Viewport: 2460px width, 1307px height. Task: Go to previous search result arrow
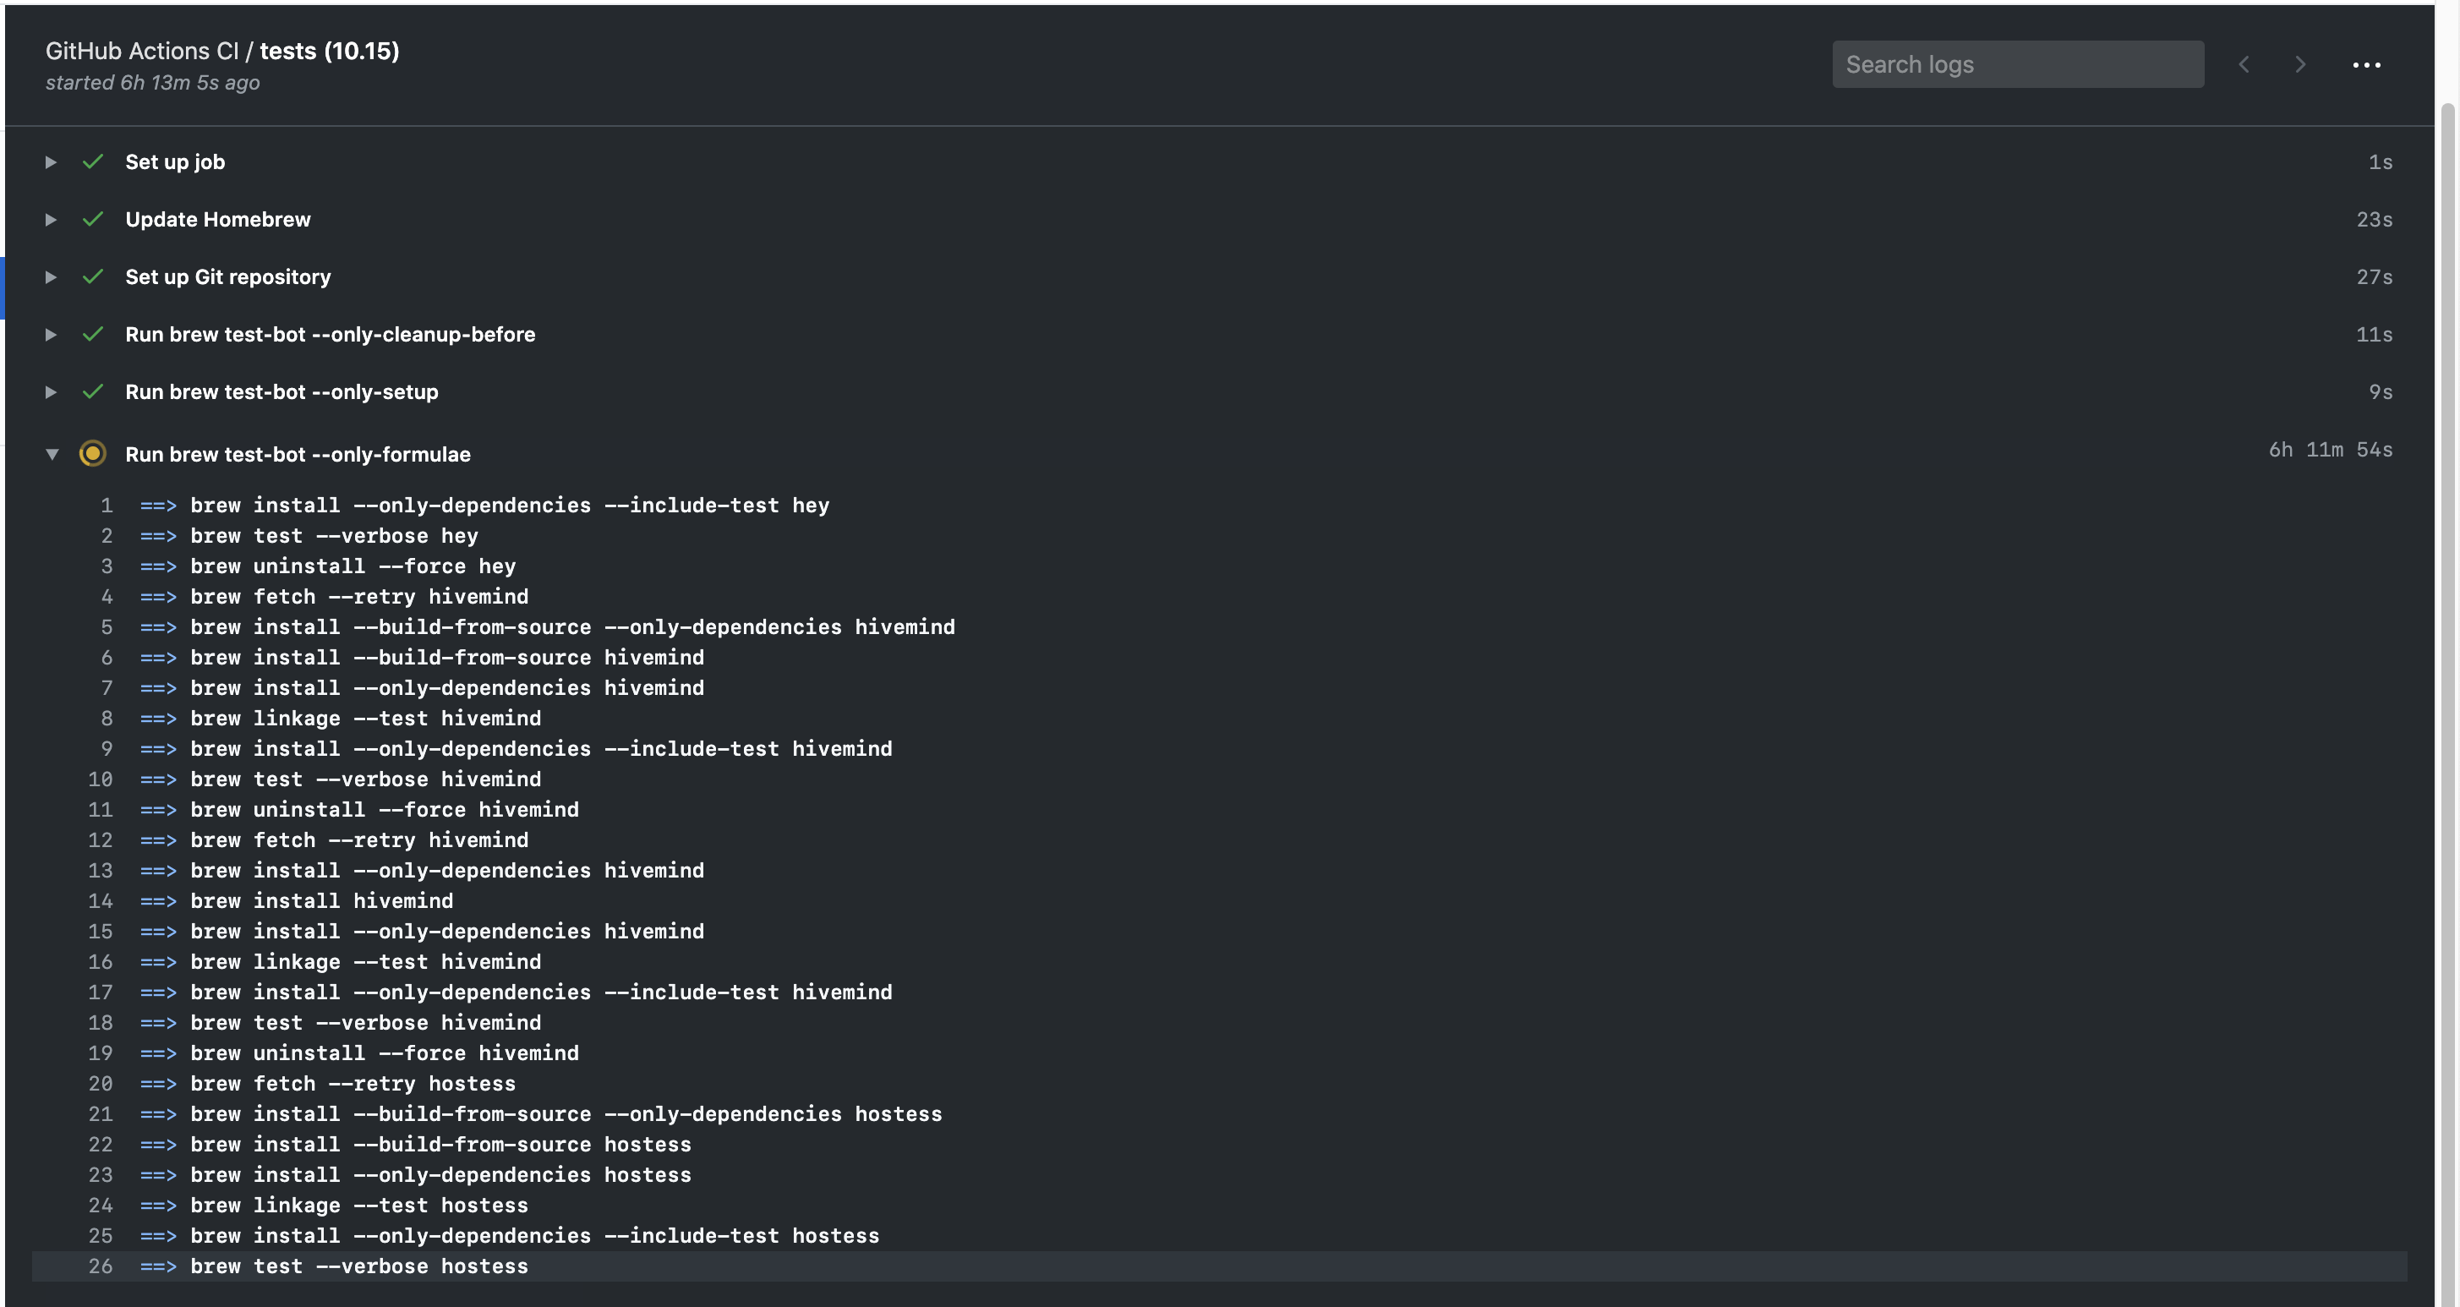click(x=2244, y=64)
